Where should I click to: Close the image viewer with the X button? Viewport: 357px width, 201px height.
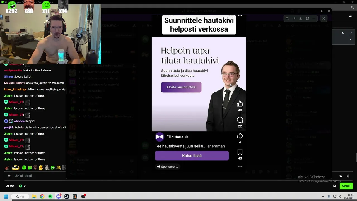(324, 18)
